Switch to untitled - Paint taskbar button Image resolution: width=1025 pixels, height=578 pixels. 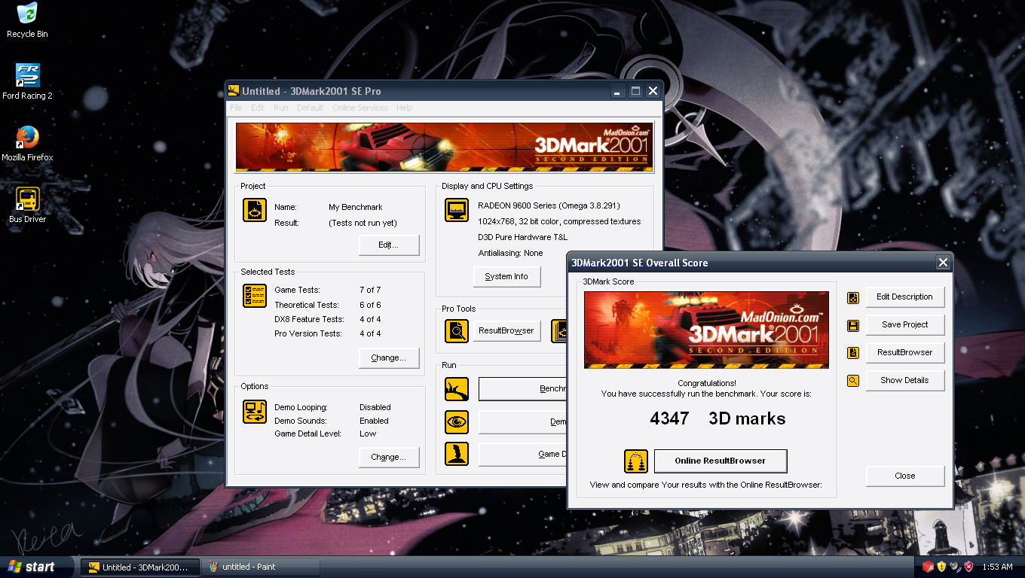tap(261, 567)
